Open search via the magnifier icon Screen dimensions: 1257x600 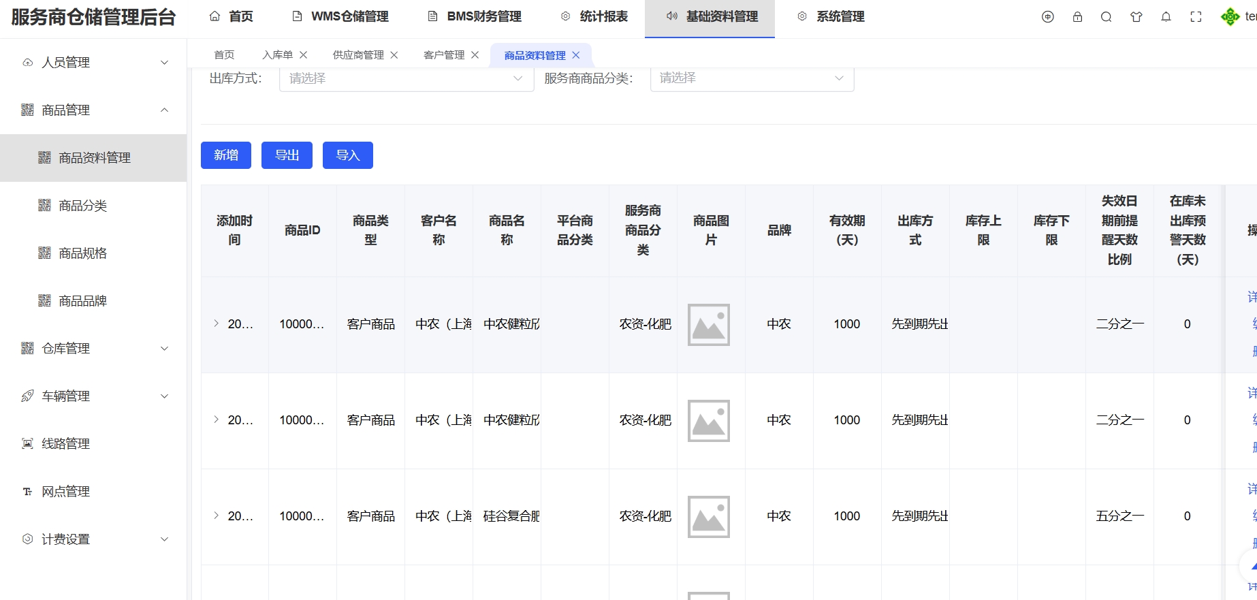click(1107, 17)
